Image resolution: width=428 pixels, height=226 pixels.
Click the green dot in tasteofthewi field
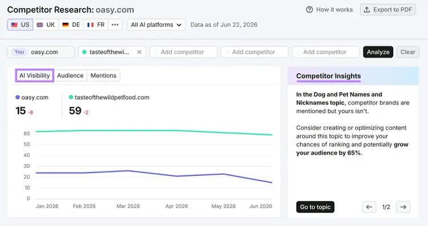tap(84, 52)
